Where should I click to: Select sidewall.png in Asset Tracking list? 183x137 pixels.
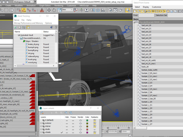(x=33, y=56)
